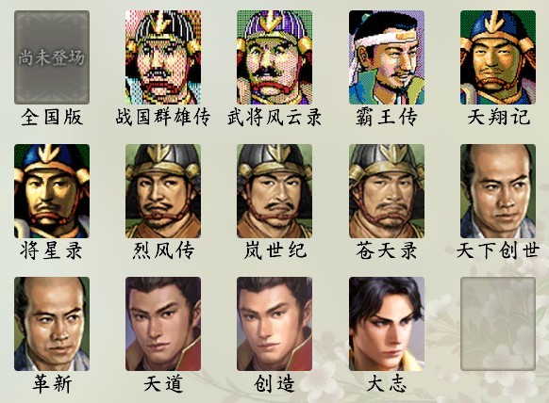Click the 烈风传 portrait
549x403 pixels.
pos(163,191)
